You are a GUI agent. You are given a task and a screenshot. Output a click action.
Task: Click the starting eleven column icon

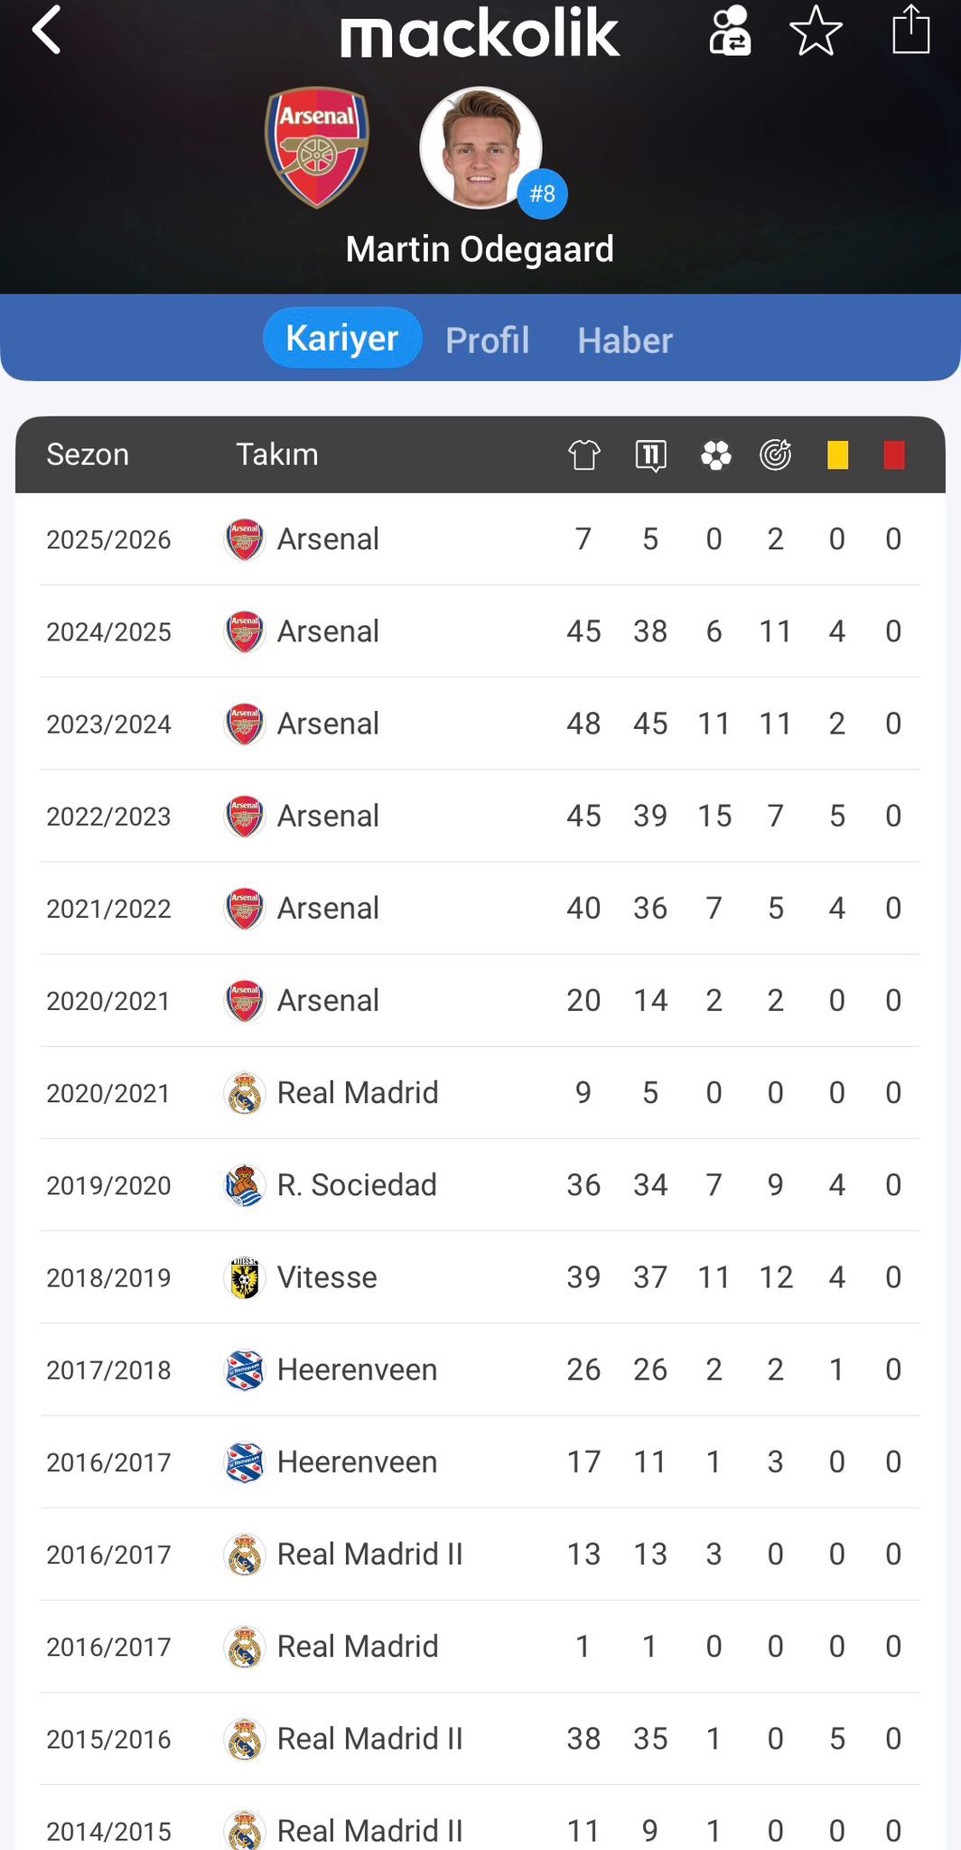coord(650,454)
